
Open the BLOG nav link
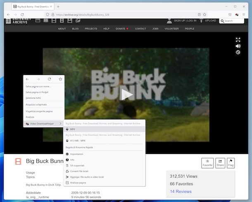point(75,29)
